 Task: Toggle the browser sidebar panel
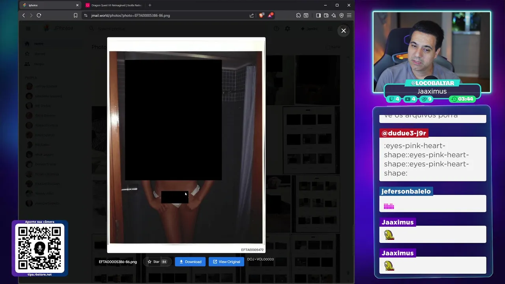point(318,15)
